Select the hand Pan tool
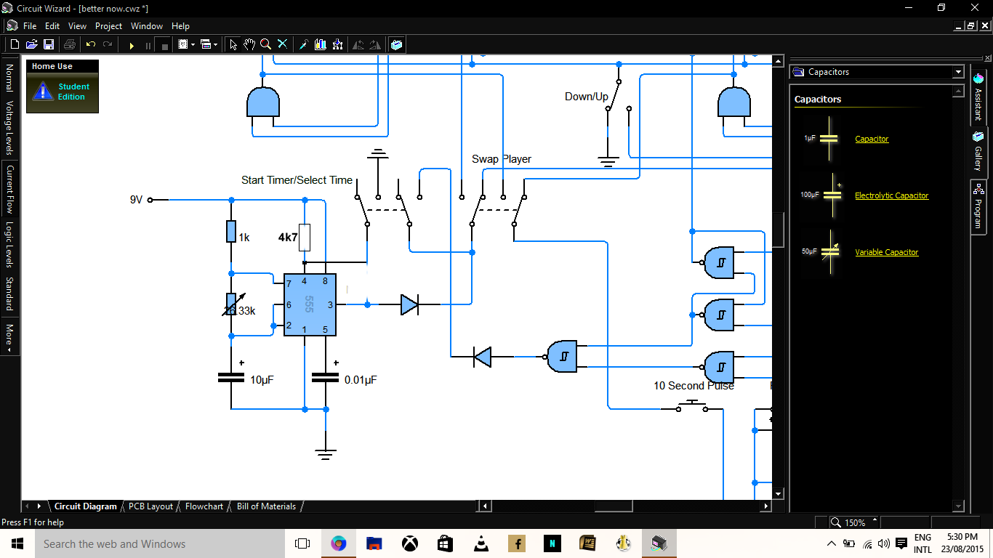The width and height of the screenshot is (993, 558). click(249, 44)
